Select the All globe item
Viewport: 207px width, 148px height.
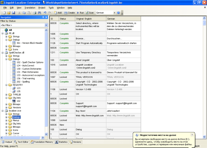[9, 30]
